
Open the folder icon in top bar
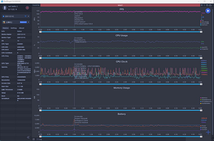(x=207, y=5)
